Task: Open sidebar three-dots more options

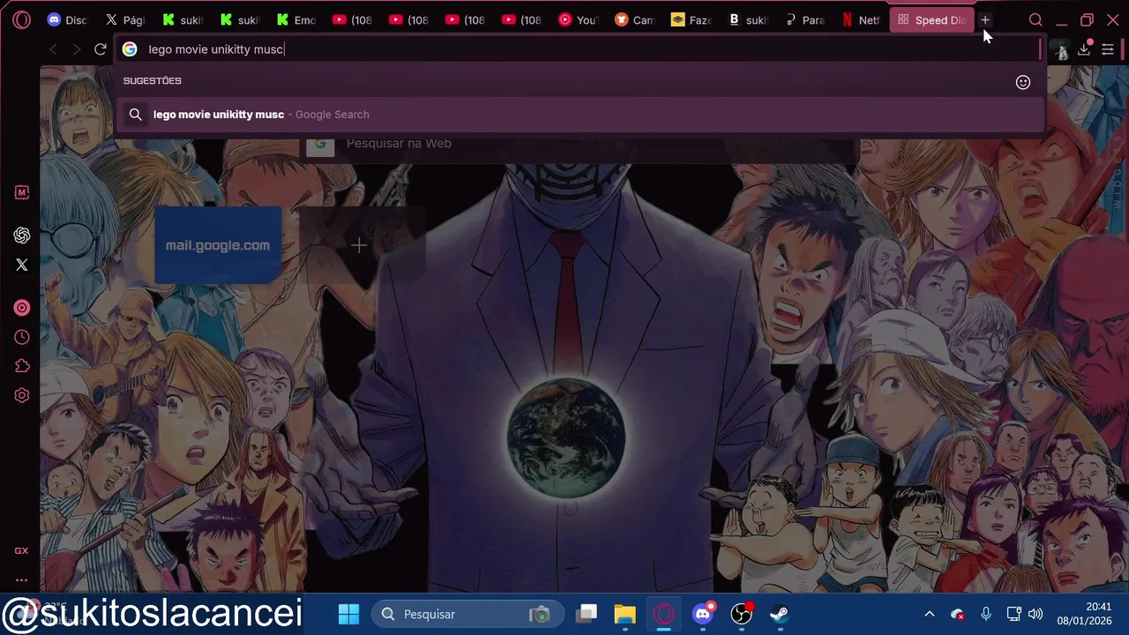Action: [x=21, y=579]
